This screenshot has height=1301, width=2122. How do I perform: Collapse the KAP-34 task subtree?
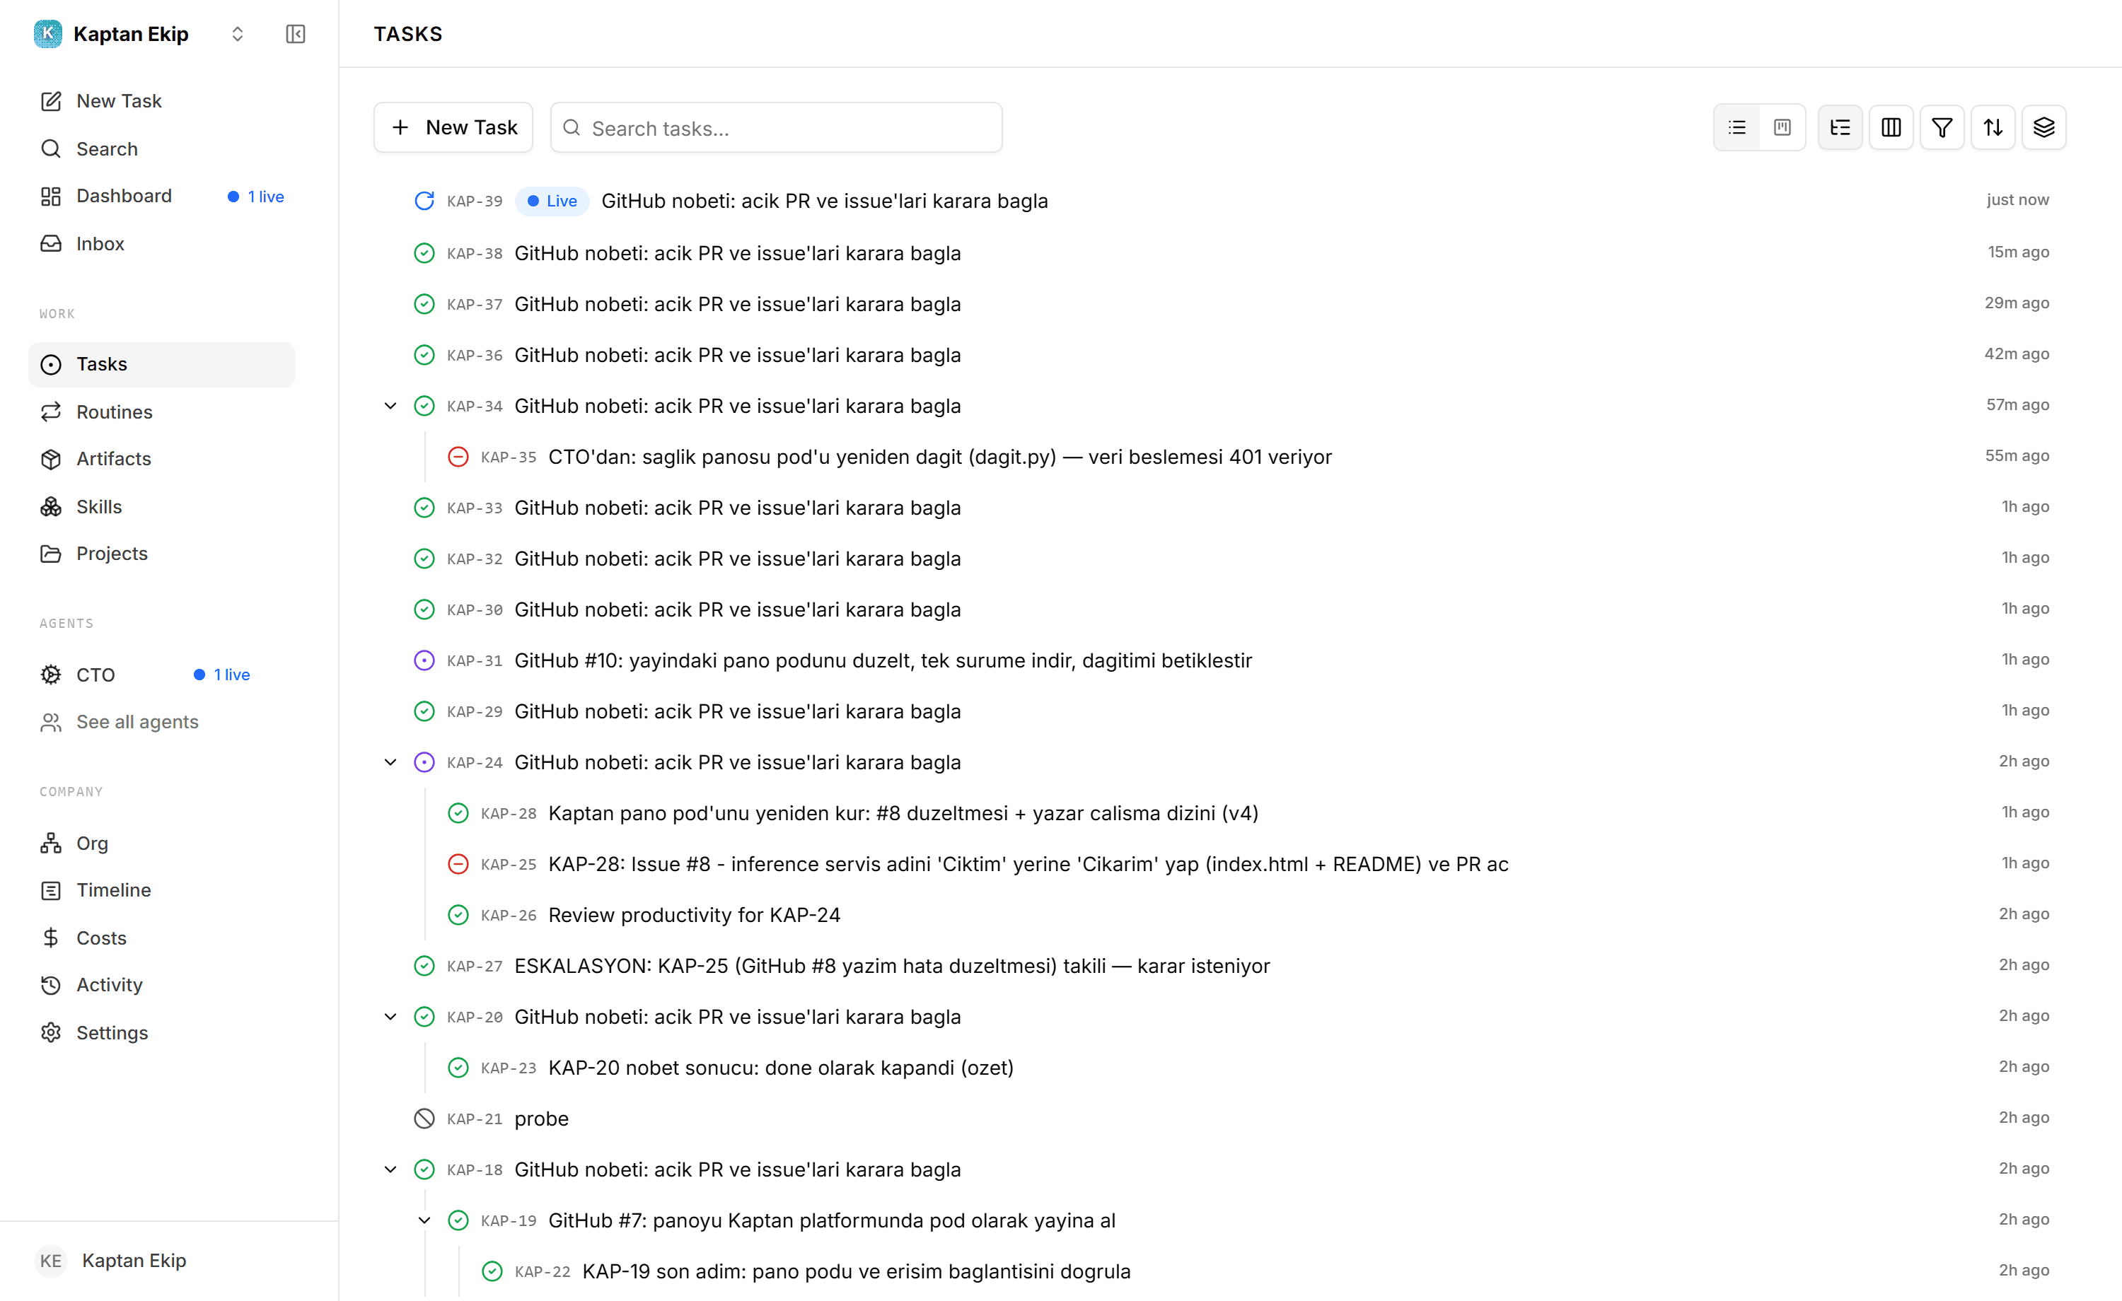tap(390, 406)
